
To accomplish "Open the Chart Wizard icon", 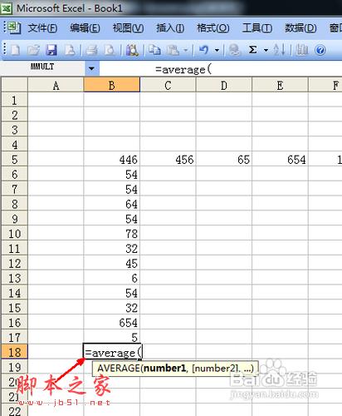I will 302,50.
